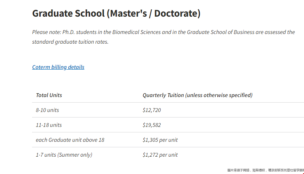The height and width of the screenshot is (174, 304).
Task: Click the image-source watermark text at the bottom
Action: tap(265, 170)
